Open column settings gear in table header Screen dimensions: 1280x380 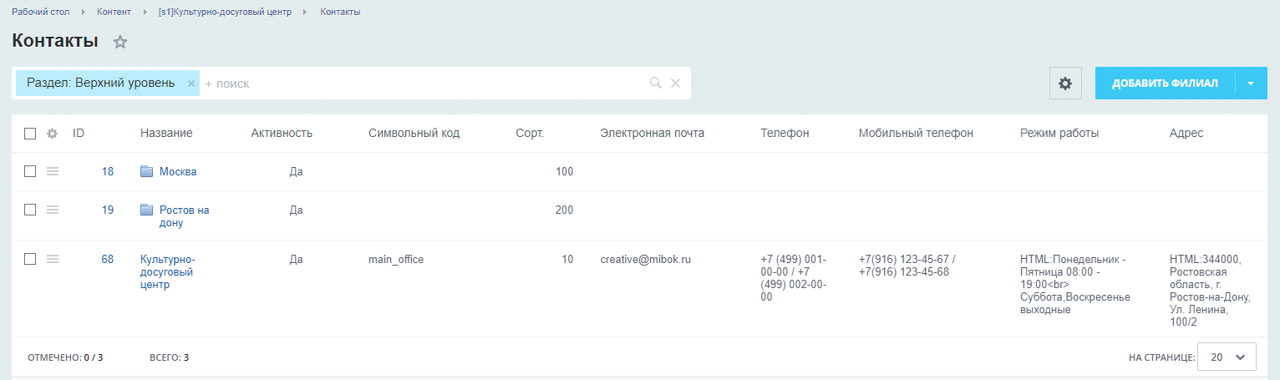(52, 134)
